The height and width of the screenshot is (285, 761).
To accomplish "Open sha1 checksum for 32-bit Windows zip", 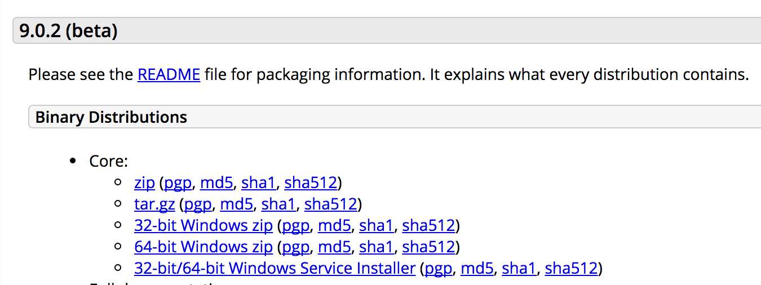I will click(x=375, y=226).
